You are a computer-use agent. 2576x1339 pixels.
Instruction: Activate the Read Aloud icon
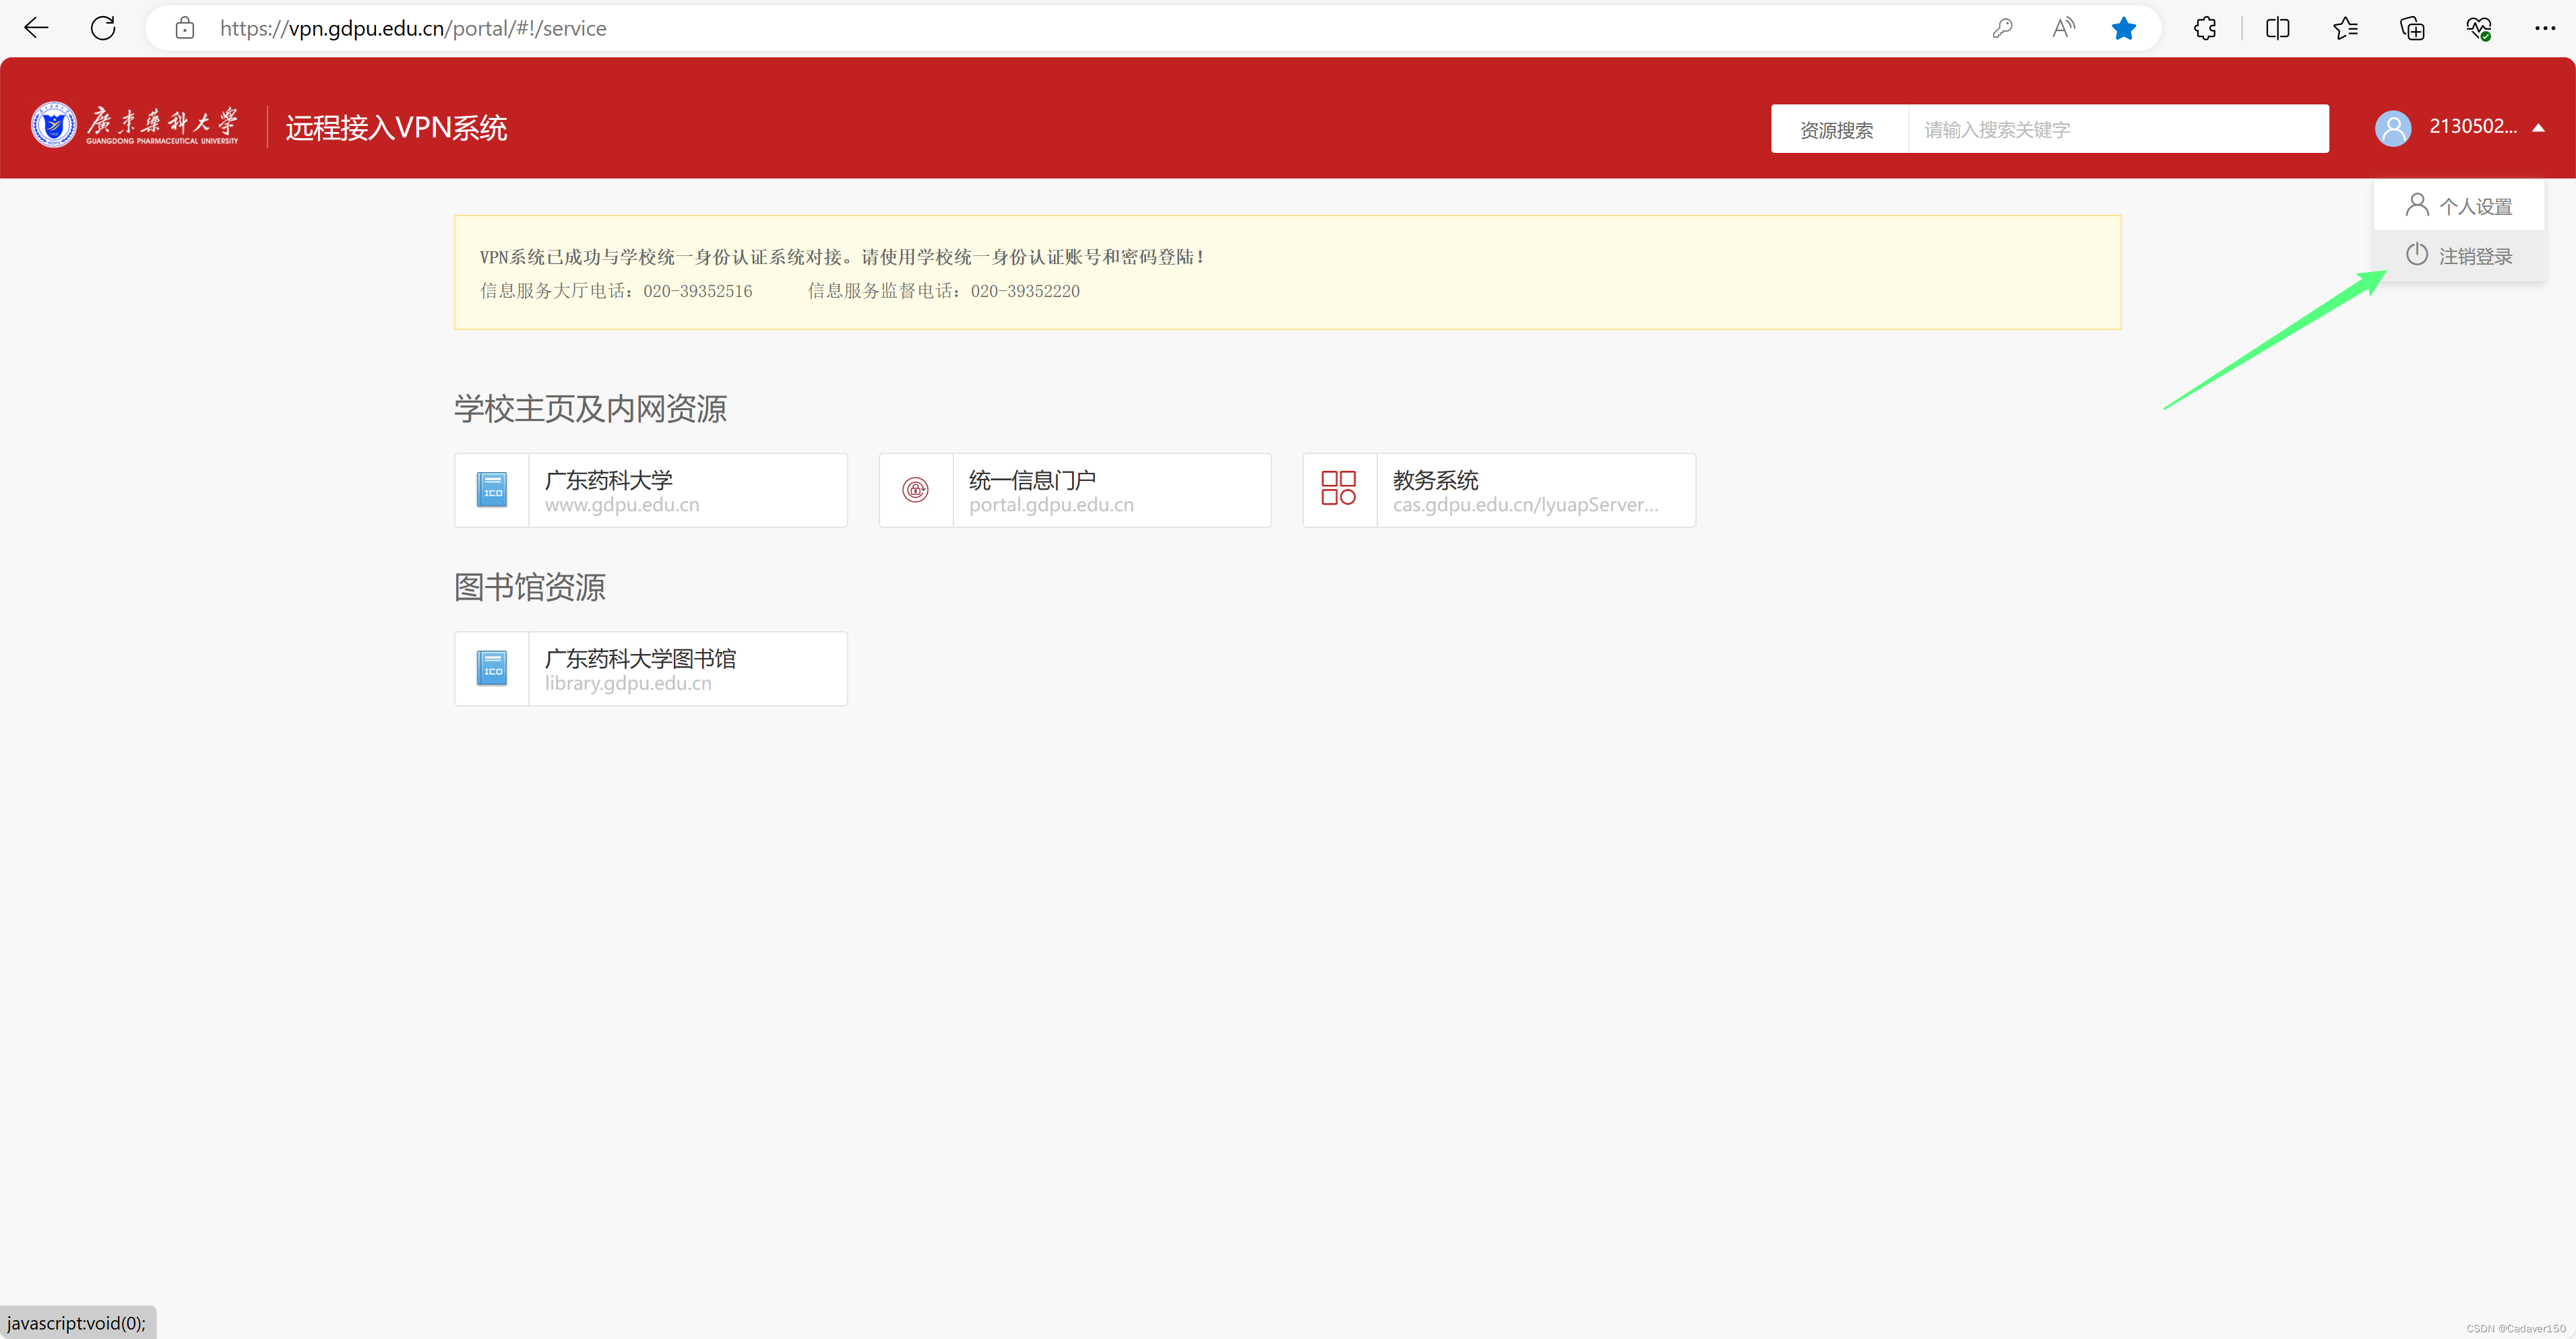point(2063,28)
